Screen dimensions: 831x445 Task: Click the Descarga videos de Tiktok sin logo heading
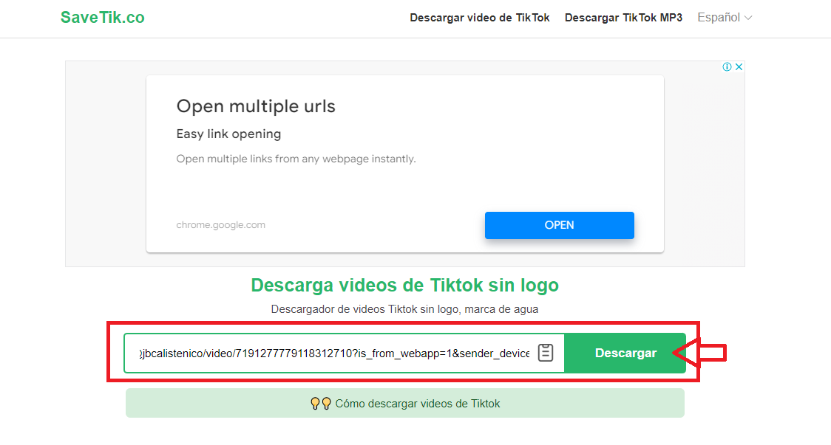pyautogui.click(x=405, y=285)
